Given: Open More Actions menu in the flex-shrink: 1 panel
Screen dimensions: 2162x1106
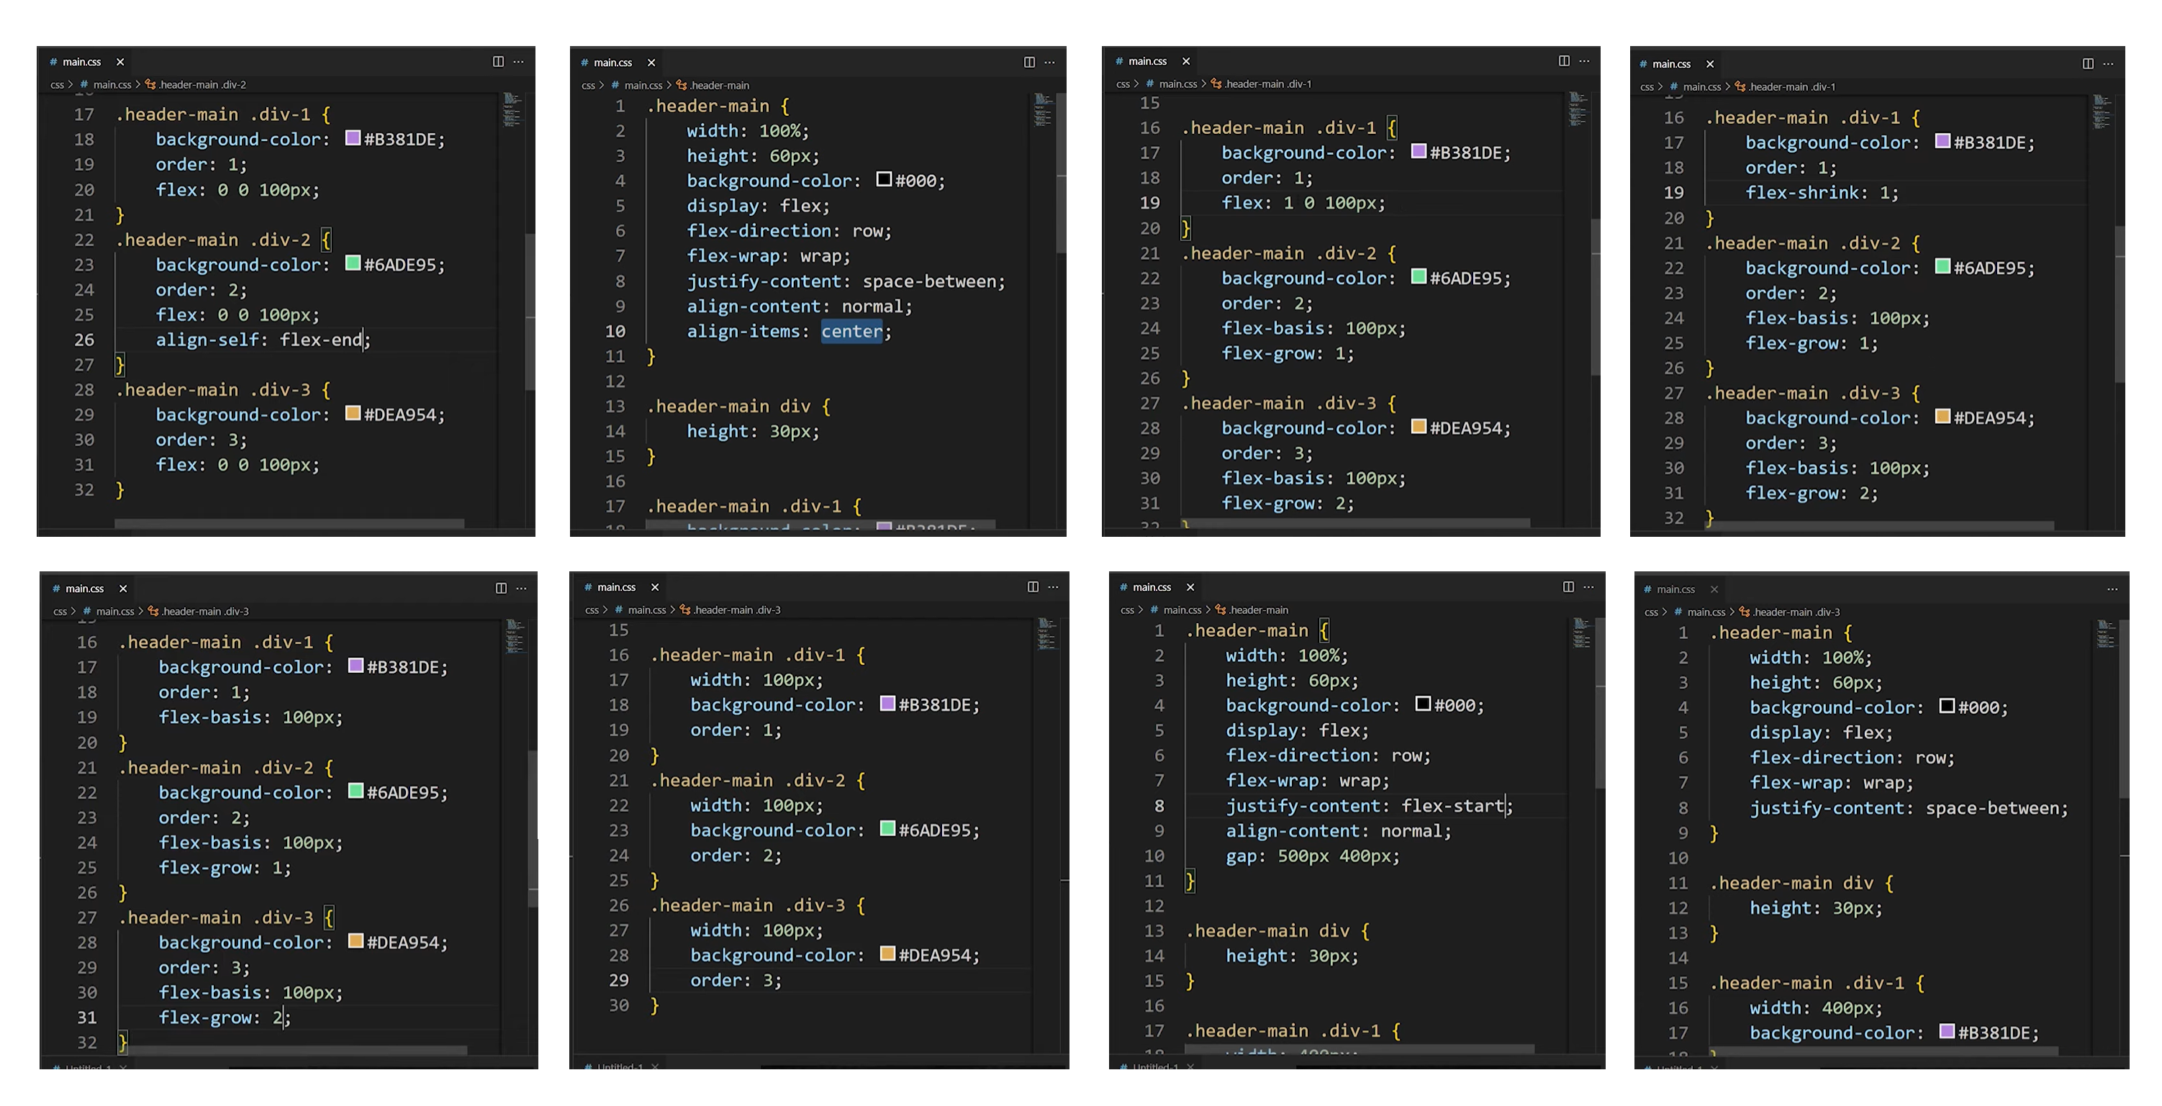Looking at the screenshot, I should click(2107, 64).
